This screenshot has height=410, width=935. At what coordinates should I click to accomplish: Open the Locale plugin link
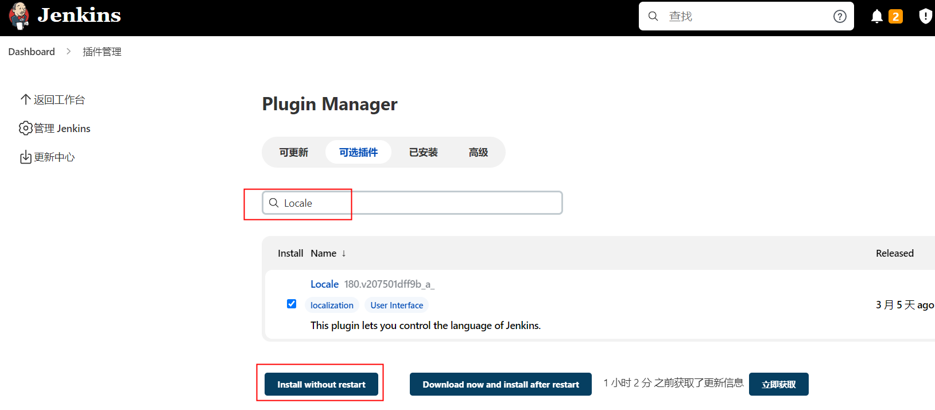pyautogui.click(x=324, y=284)
